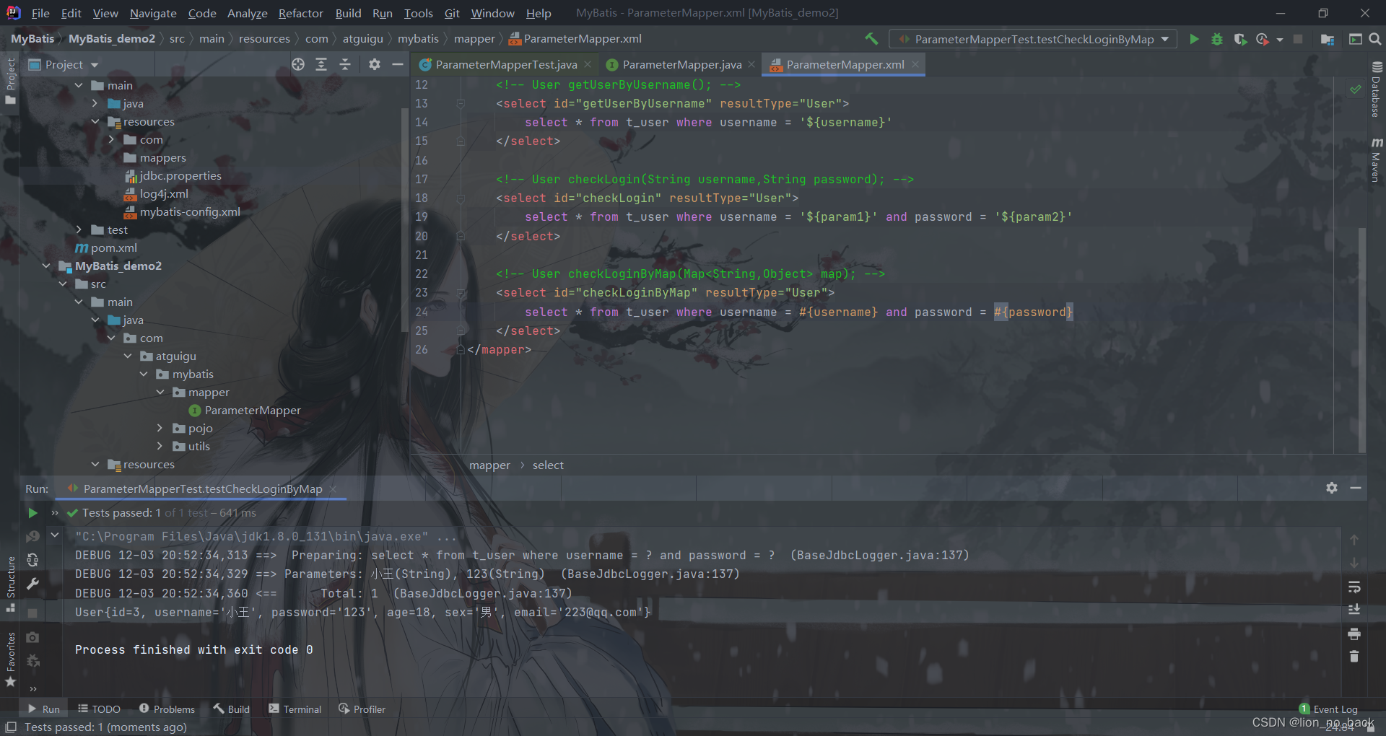Open Search Everywhere magnifier icon
The width and height of the screenshot is (1386, 736).
[x=1375, y=39]
